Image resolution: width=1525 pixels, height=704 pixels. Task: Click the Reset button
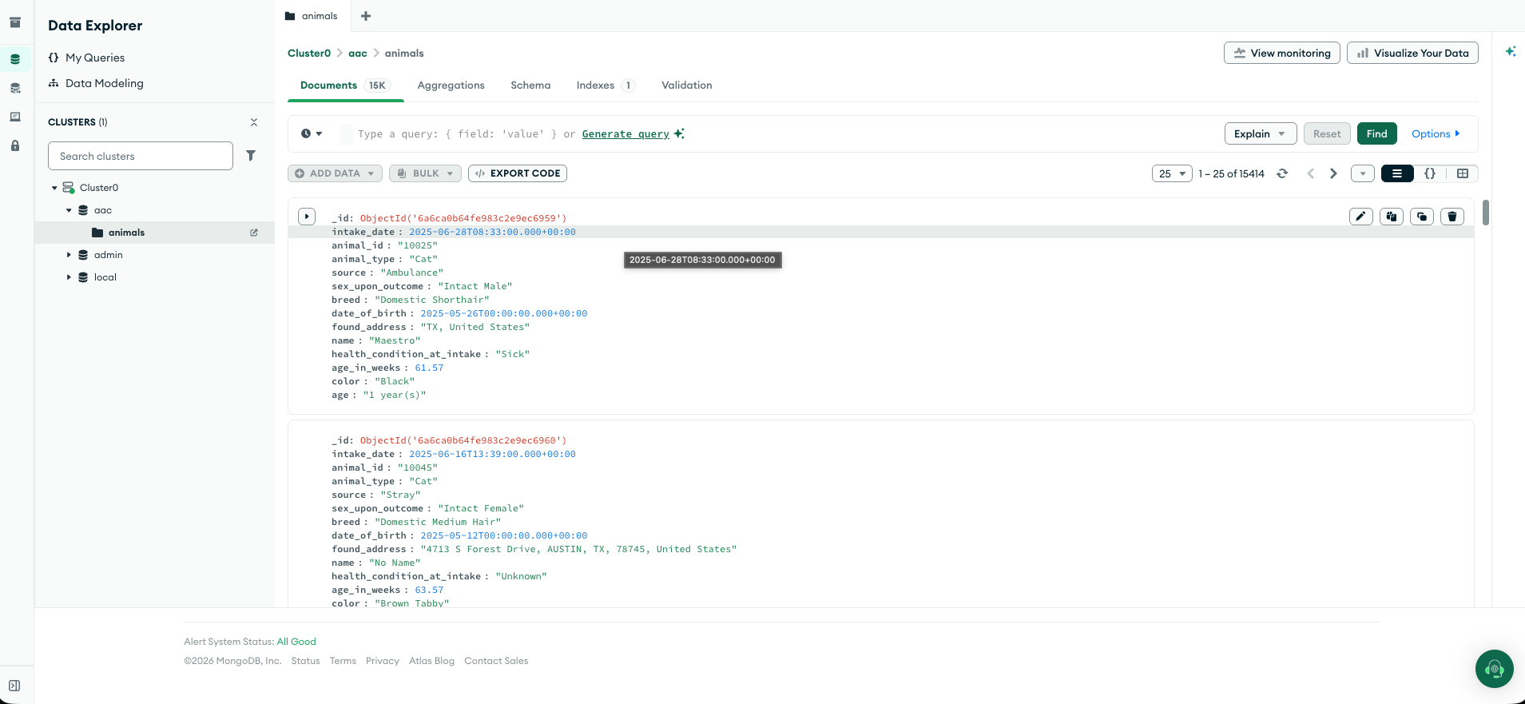1327,133
